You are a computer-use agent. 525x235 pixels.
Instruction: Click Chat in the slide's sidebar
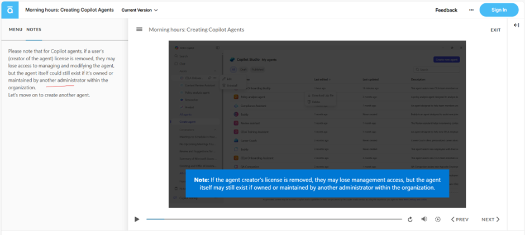tap(180, 64)
